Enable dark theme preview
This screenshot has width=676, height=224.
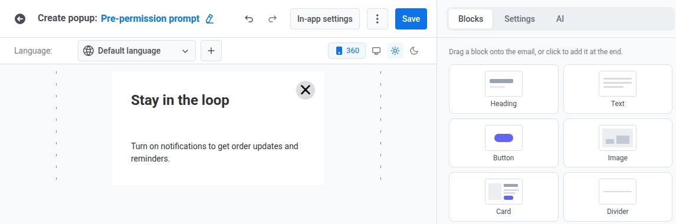(414, 51)
